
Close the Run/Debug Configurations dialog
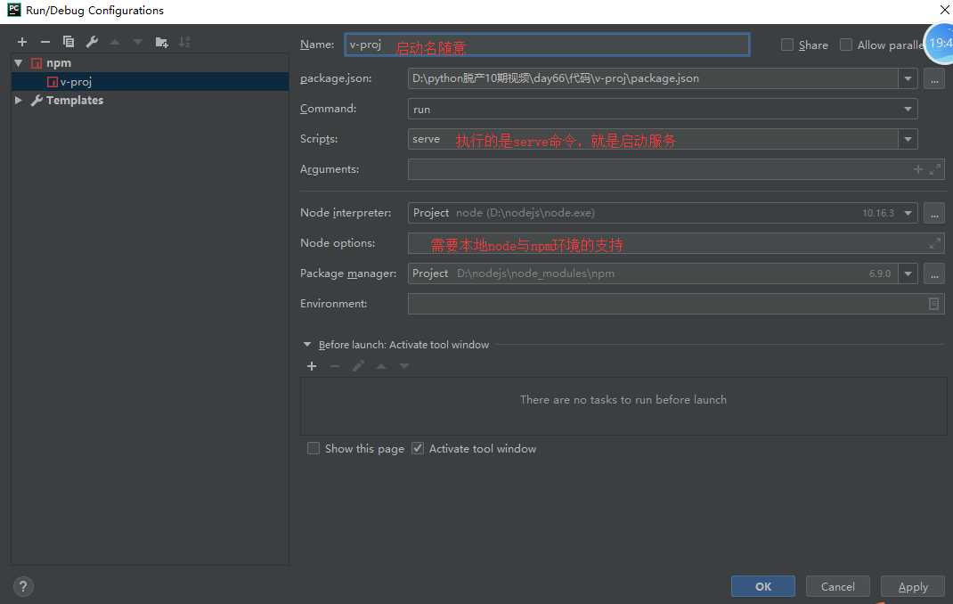point(944,10)
